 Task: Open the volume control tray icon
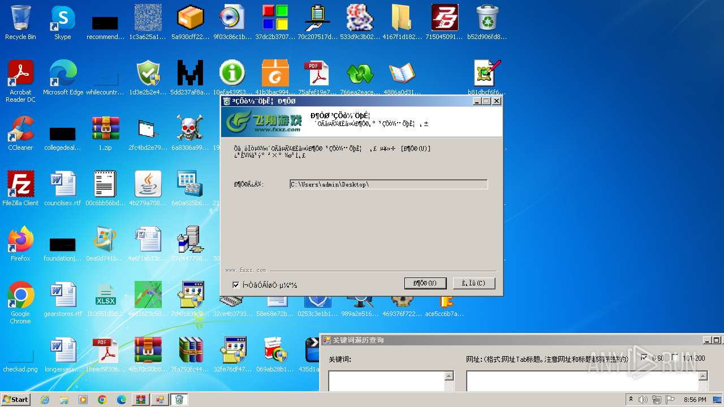643,400
